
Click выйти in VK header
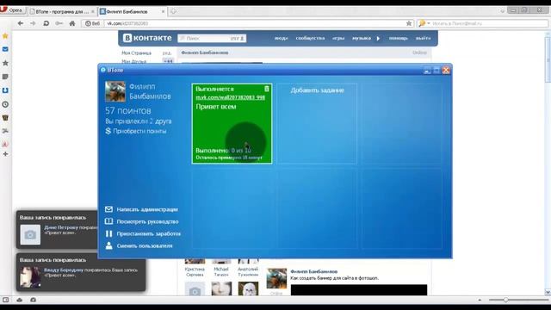(423, 38)
